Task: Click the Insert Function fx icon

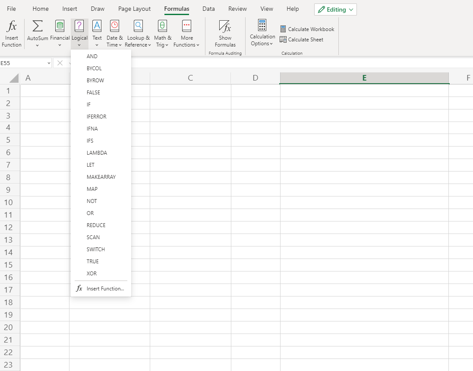Action: click(12, 27)
